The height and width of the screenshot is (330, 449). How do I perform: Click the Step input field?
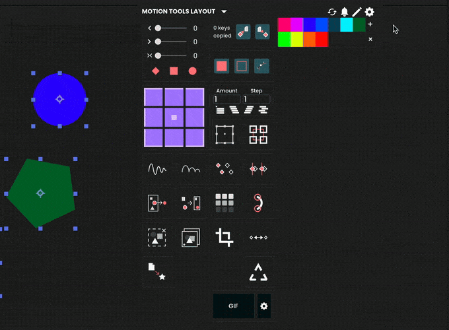coord(257,99)
